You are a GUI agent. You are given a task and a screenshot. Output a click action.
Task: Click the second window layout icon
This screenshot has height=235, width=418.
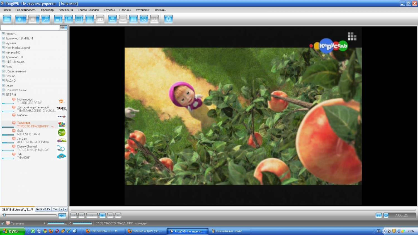(x=69, y=19)
